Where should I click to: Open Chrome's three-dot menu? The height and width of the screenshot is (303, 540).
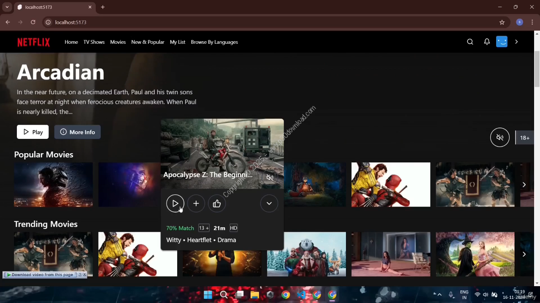[x=532, y=22]
